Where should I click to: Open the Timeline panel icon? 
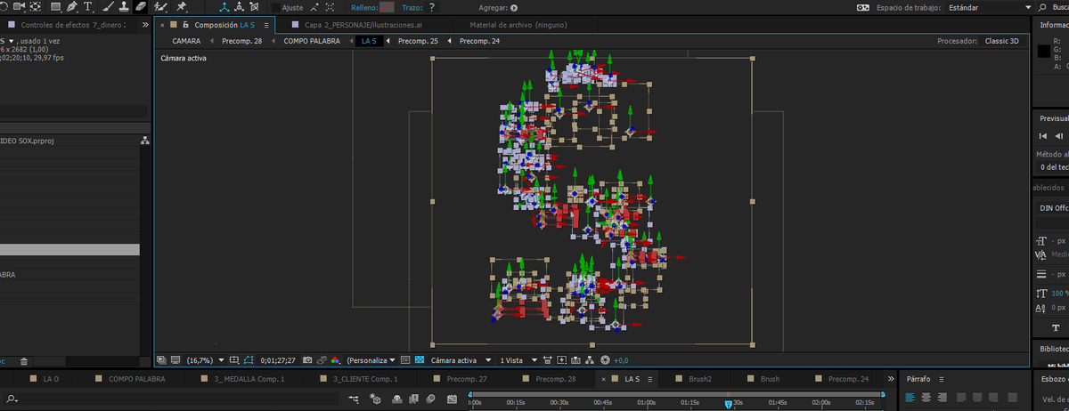tap(575, 359)
